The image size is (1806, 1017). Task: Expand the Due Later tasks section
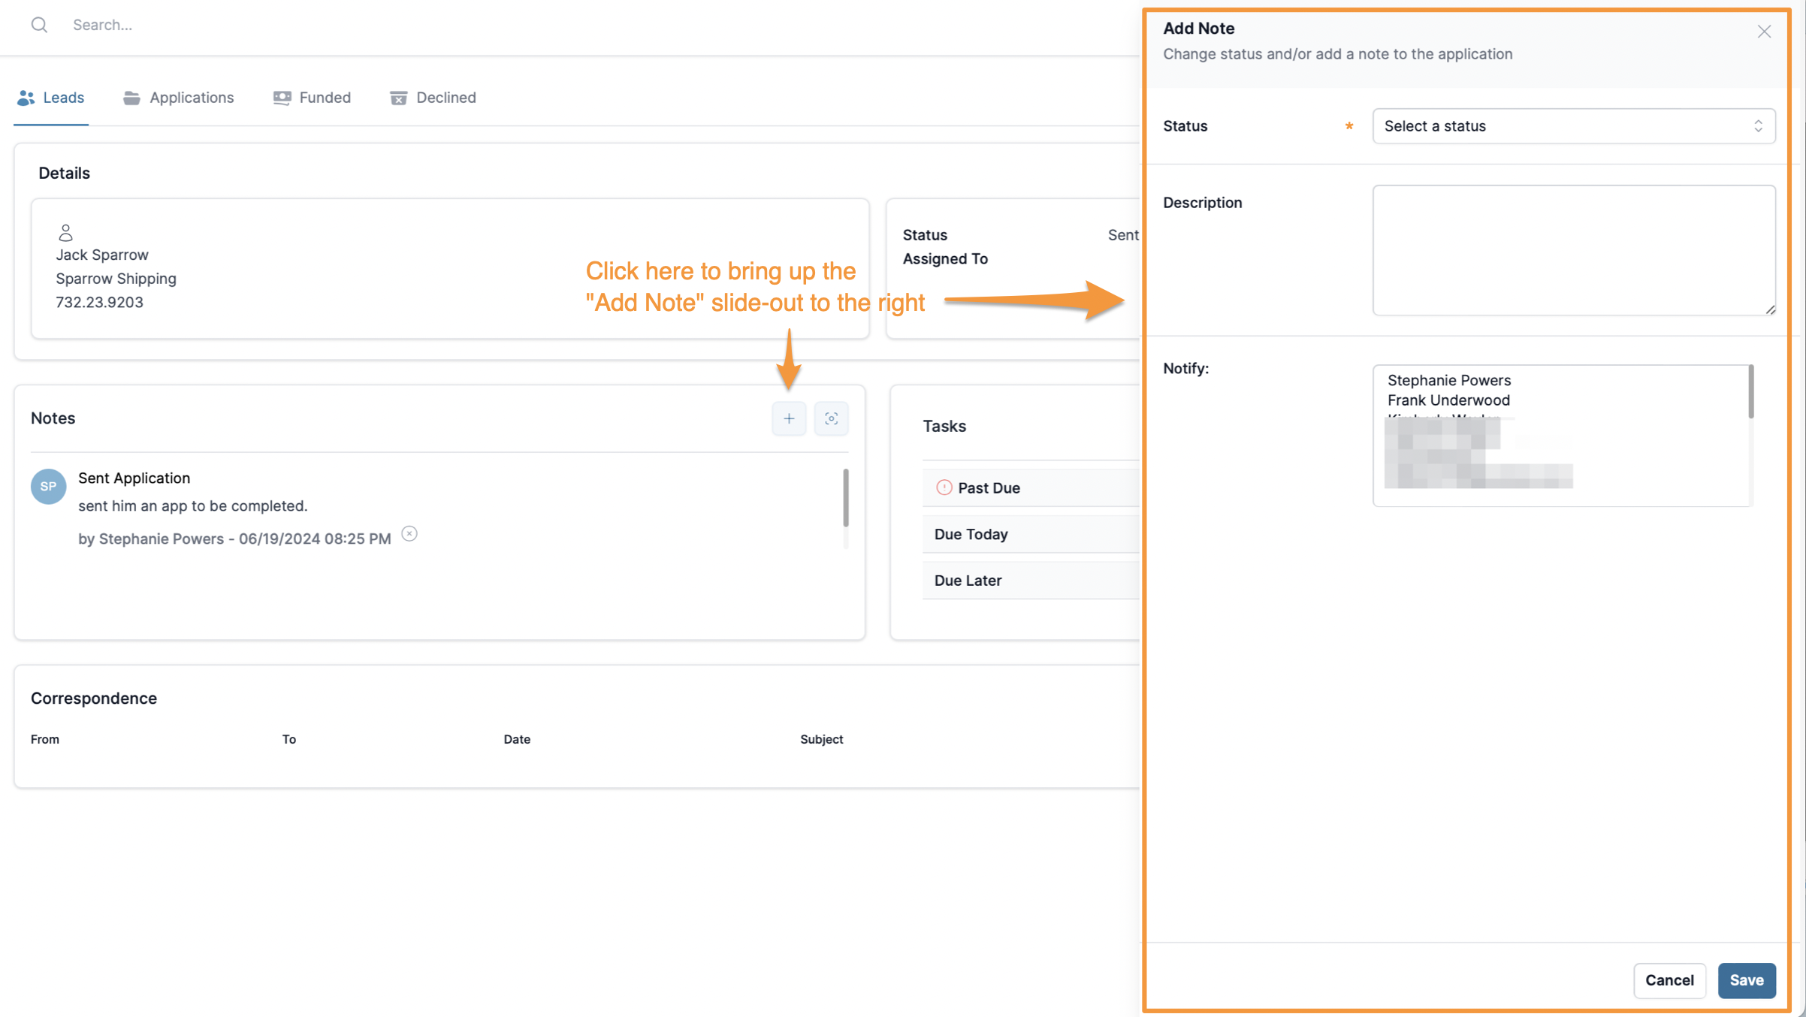tap(1029, 581)
